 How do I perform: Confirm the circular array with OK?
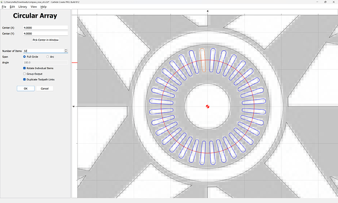25,89
